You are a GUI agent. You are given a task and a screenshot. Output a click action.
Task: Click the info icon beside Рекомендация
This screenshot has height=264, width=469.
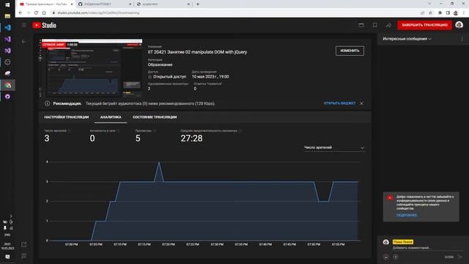[x=47, y=103]
